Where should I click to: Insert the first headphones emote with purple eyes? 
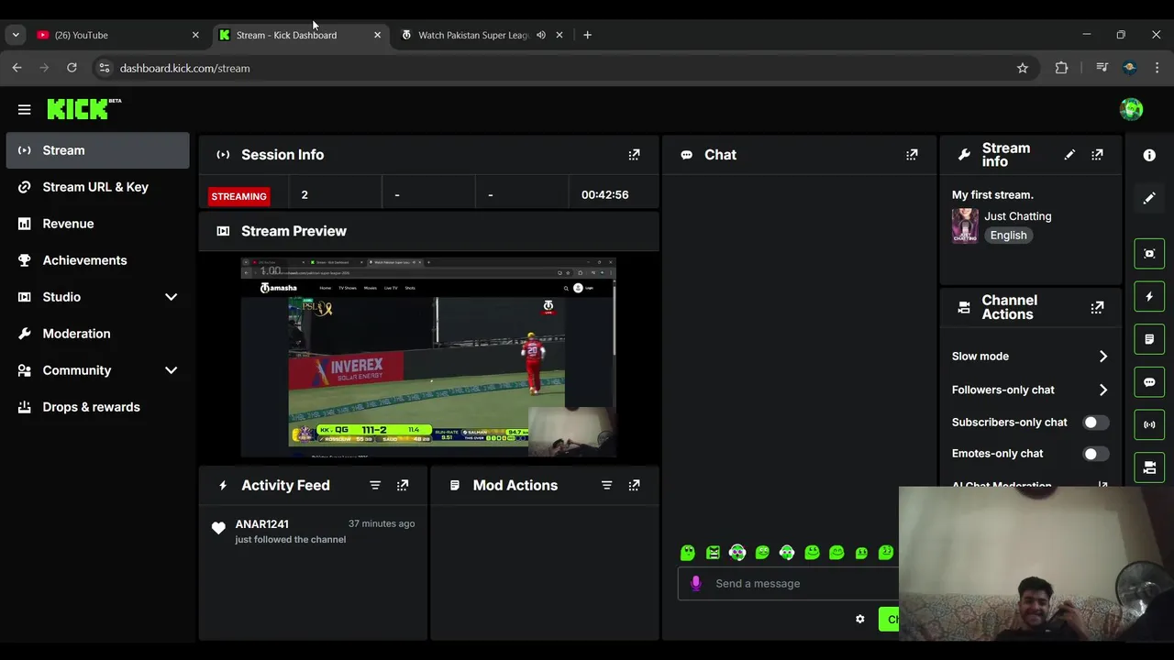click(x=737, y=552)
